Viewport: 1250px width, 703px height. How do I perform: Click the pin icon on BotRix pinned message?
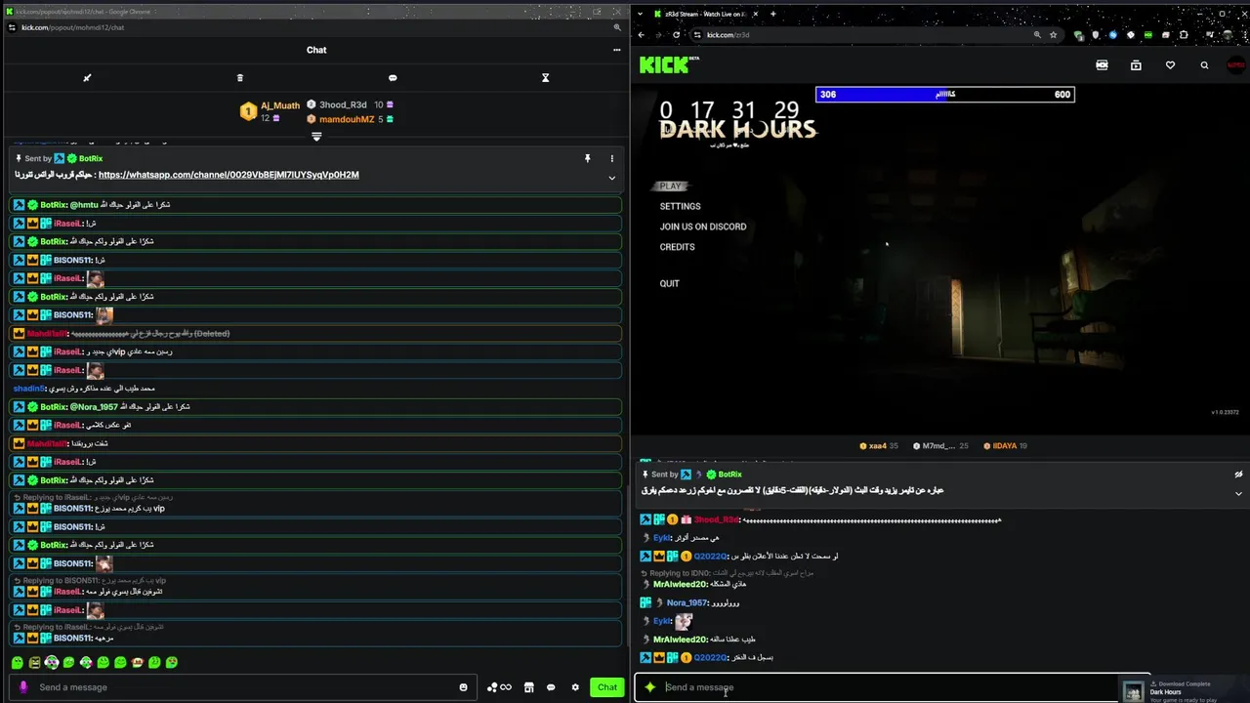coord(587,158)
